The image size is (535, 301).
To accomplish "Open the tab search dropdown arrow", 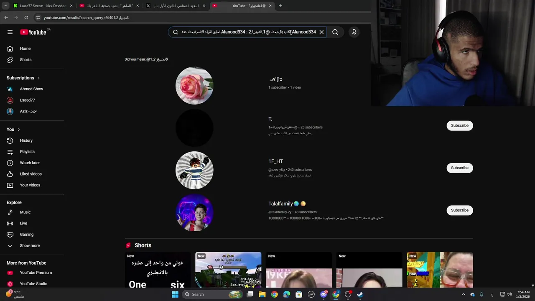I will pyautogui.click(x=5, y=6).
